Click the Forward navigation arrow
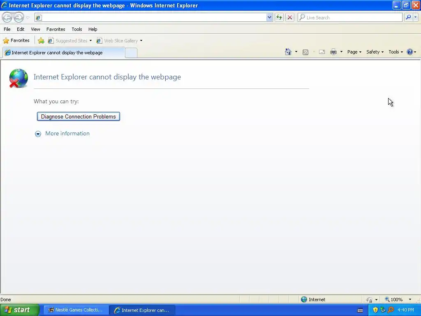The height and width of the screenshot is (316, 421). (x=19, y=17)
